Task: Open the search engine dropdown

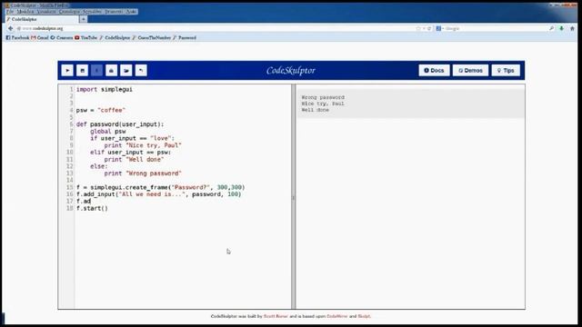Action: tap(440, 28)
